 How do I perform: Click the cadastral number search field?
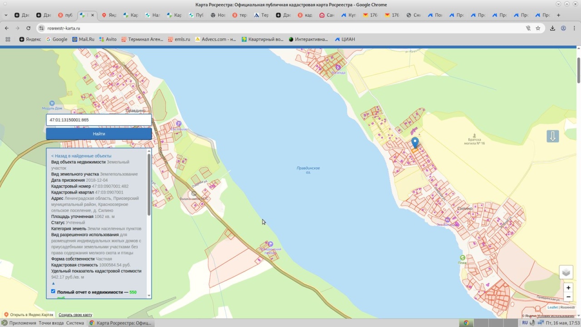(99, 120)
